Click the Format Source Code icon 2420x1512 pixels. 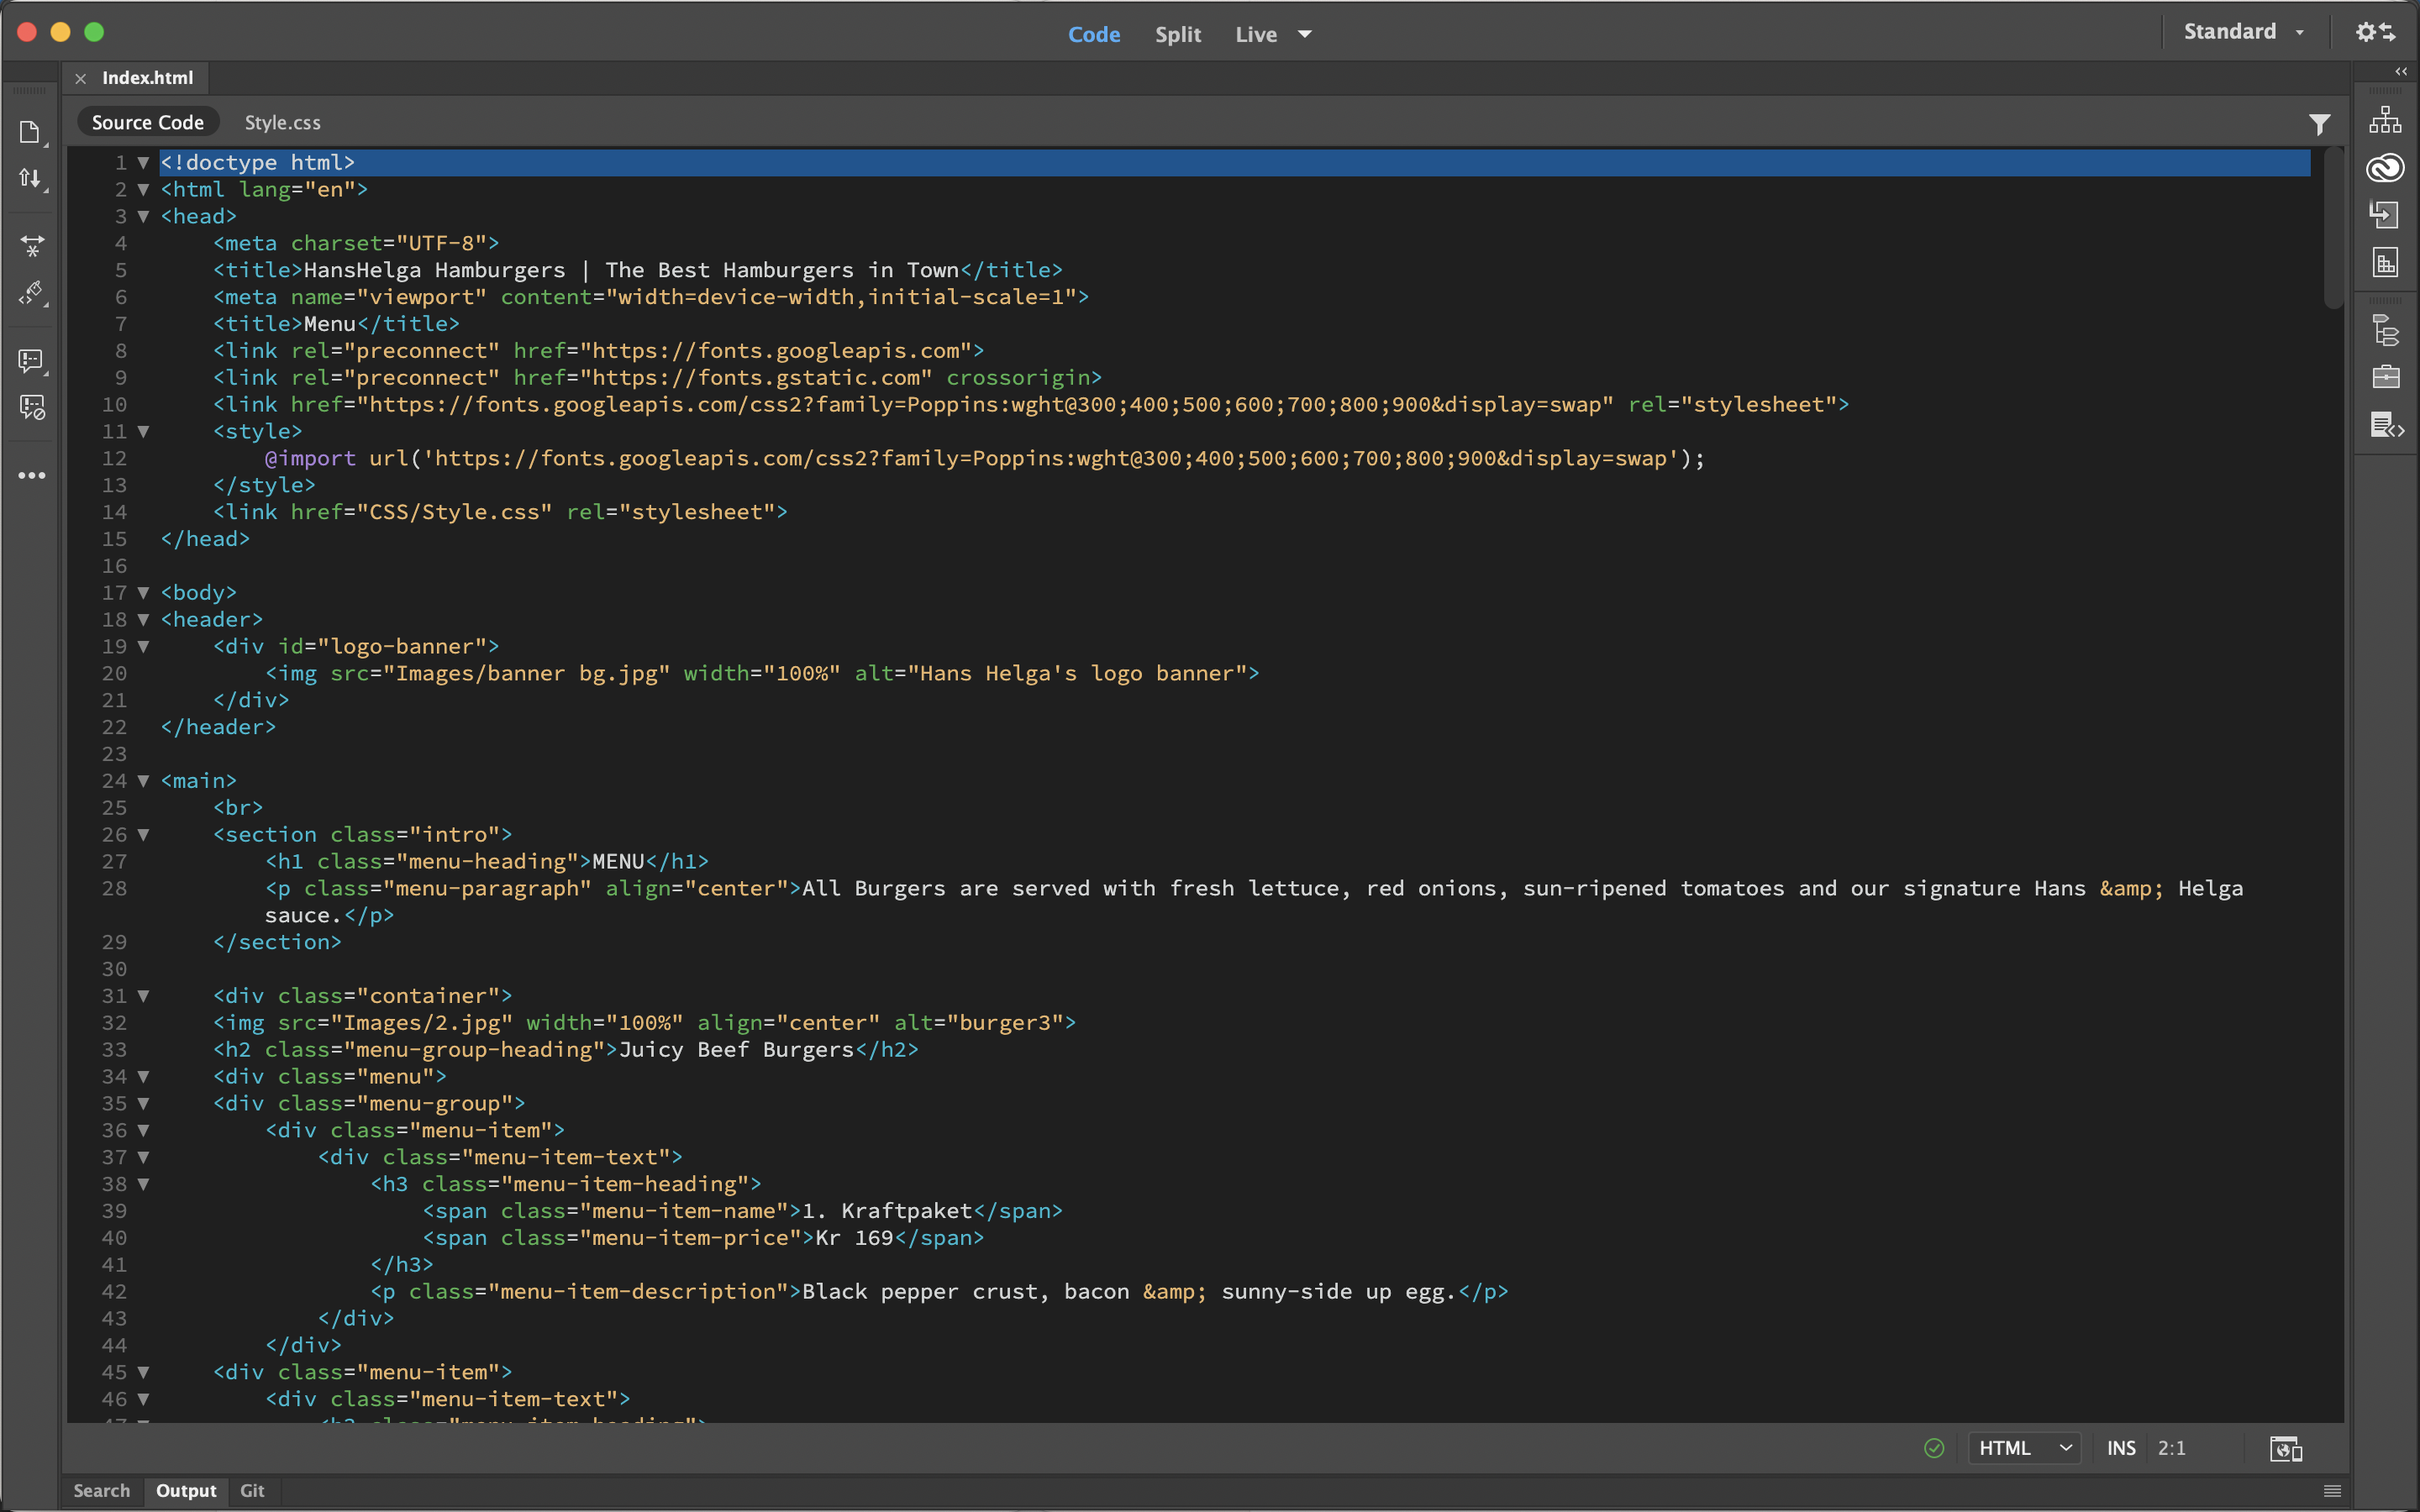coord(30,293)
